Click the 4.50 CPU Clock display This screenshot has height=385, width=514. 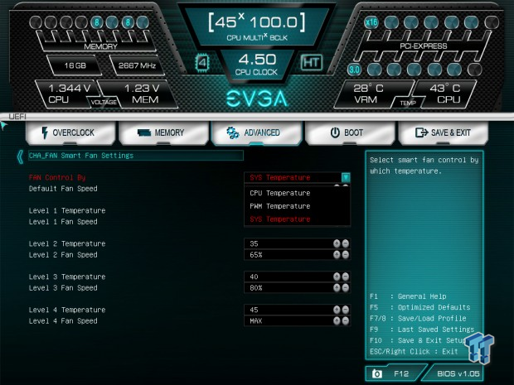coord(257,65)
